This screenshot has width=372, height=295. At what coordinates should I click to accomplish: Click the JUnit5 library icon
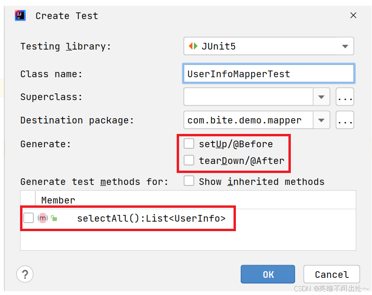click(x=193, y=46)
